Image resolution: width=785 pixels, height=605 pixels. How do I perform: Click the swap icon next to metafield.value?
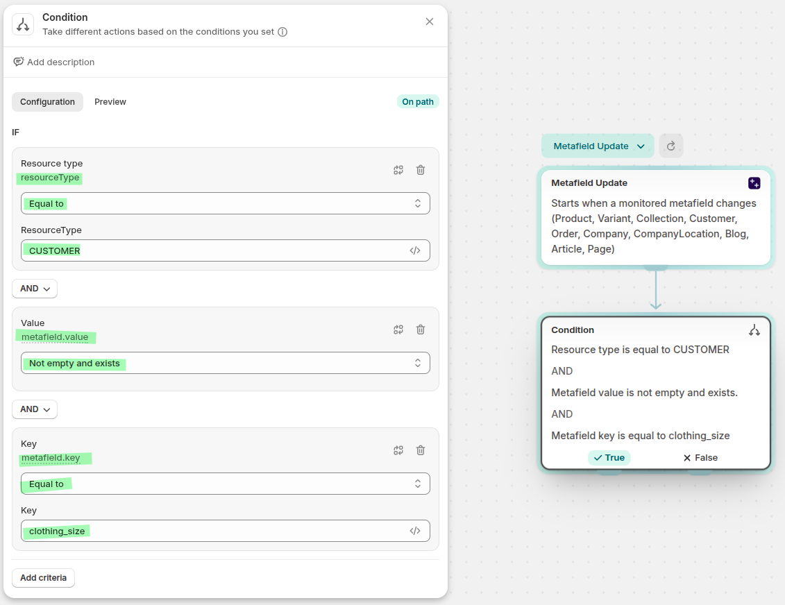coord(398,330)
